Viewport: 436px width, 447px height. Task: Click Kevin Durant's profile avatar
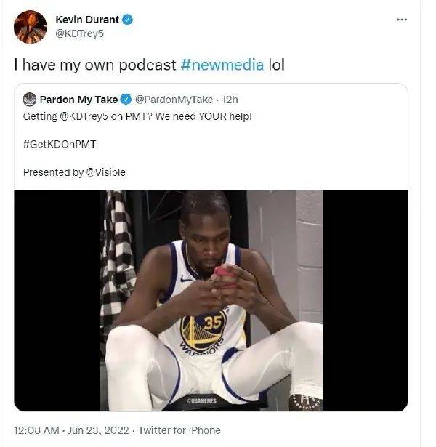click(x=31, y=26)
